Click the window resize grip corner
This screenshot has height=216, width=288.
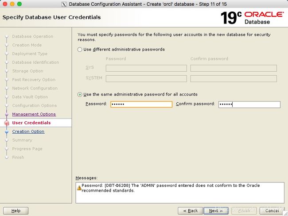coord(285,213)
